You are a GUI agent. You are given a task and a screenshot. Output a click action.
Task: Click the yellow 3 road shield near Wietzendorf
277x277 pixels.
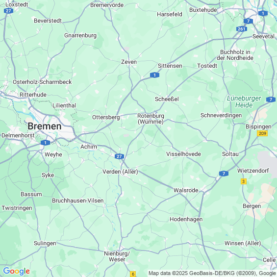tap(244, 181)
